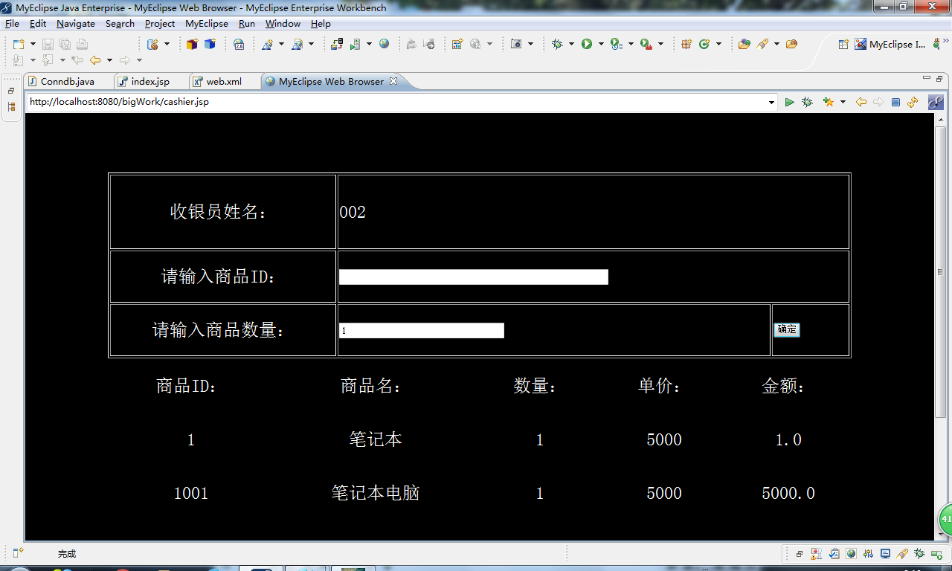Expand the run server dropdown arrow

pos(369,45)
